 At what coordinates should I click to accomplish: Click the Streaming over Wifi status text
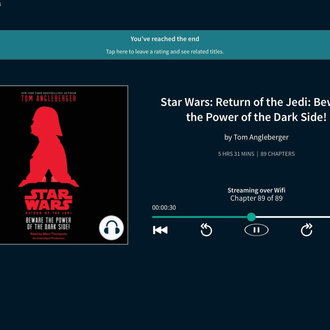(x=256, y=190)
